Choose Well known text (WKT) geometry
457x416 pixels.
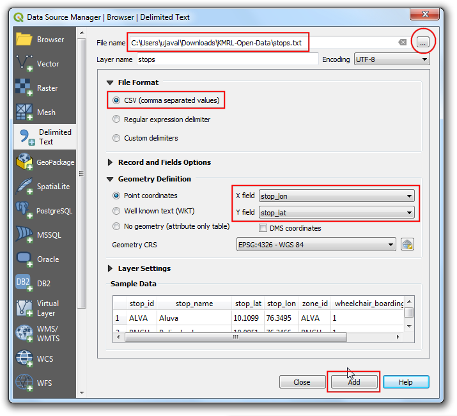[x=116, y=211]
